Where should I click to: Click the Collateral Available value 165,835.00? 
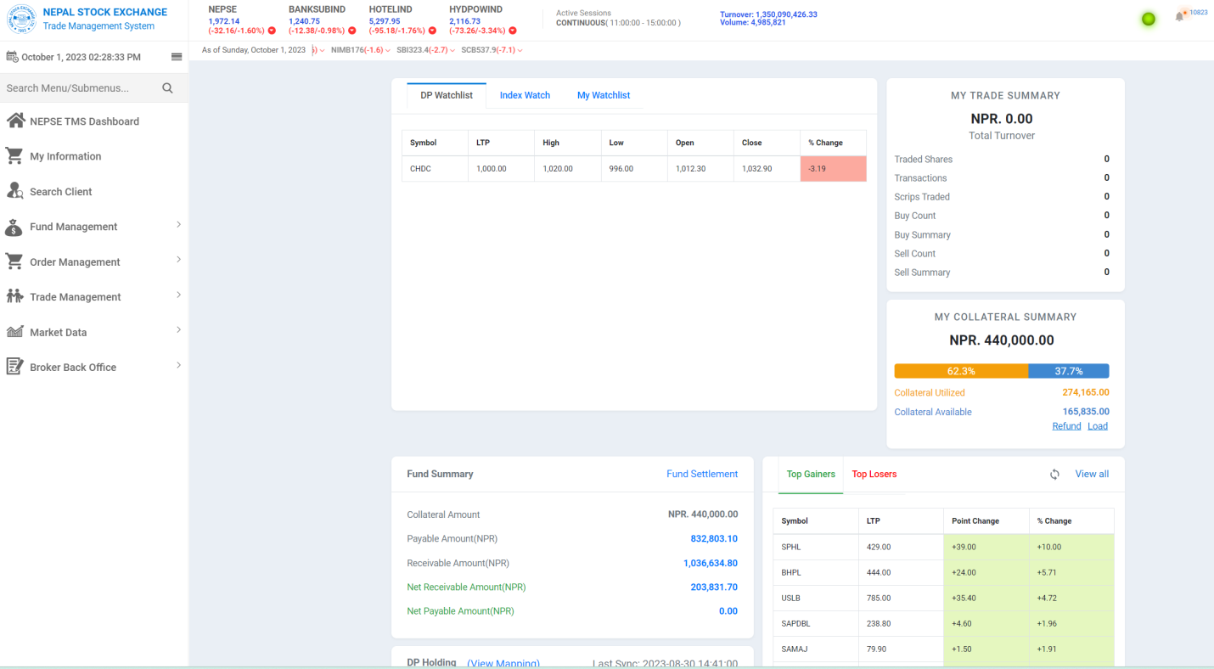(1086, 412)
